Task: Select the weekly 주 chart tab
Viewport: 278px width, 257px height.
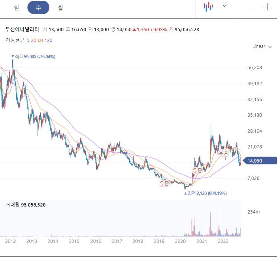Action: pyautogui.click(x=38, y=7)
